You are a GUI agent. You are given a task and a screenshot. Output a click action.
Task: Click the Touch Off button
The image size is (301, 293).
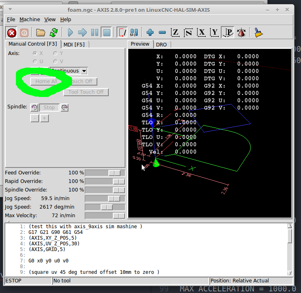[81, 82]
